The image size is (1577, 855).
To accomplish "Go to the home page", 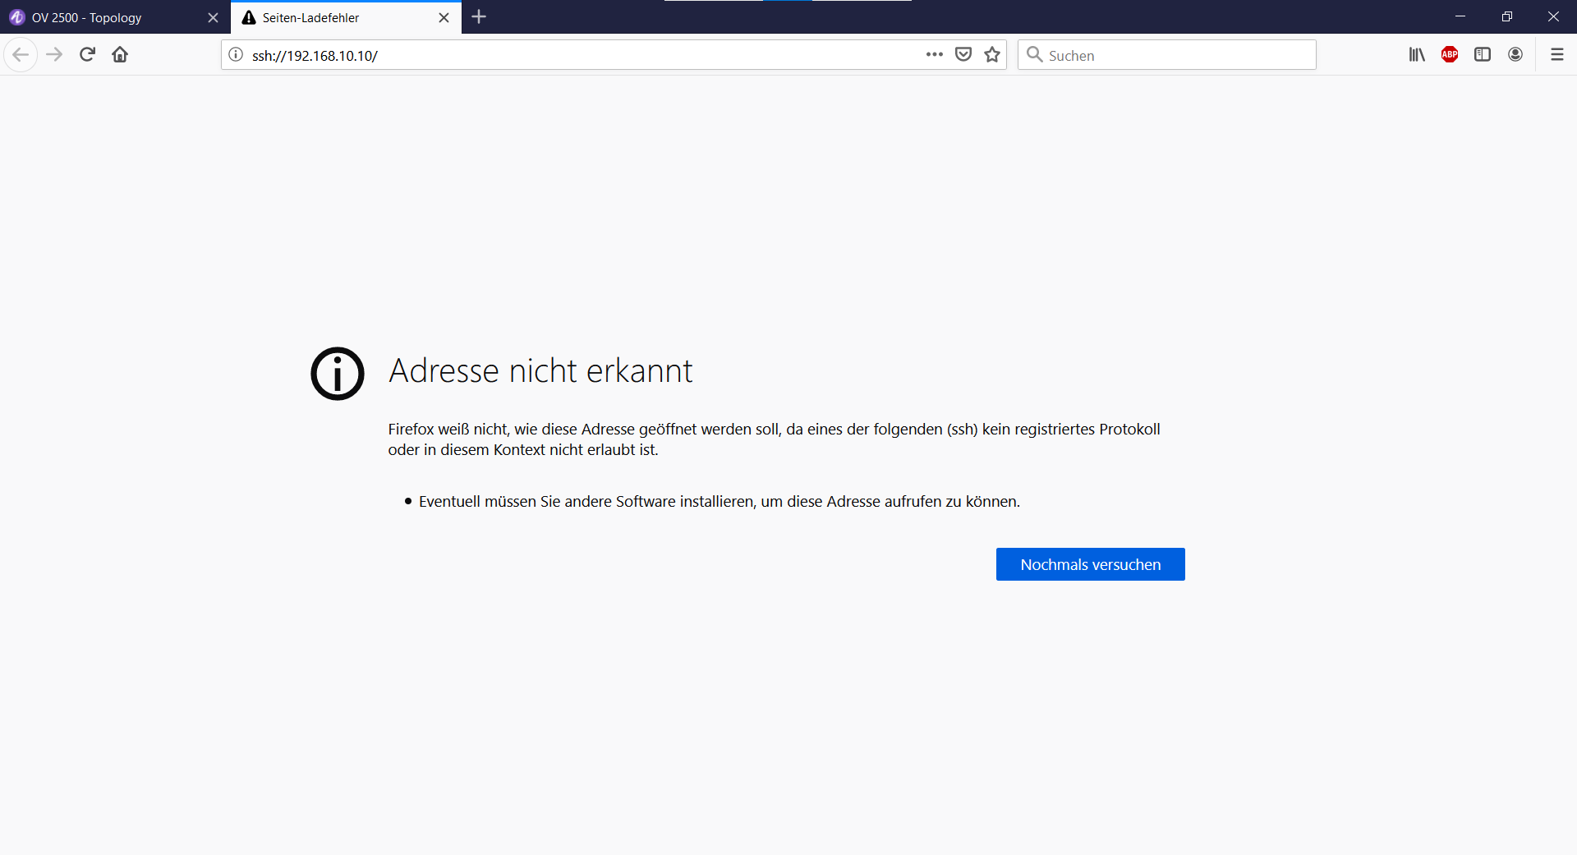I will point(120,55).
